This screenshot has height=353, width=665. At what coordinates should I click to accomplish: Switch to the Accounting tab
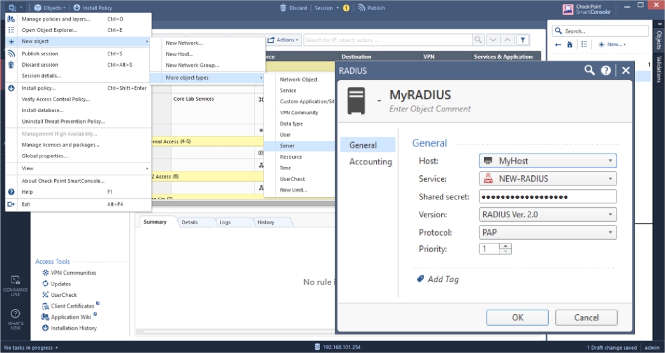(x=370, y=162)
